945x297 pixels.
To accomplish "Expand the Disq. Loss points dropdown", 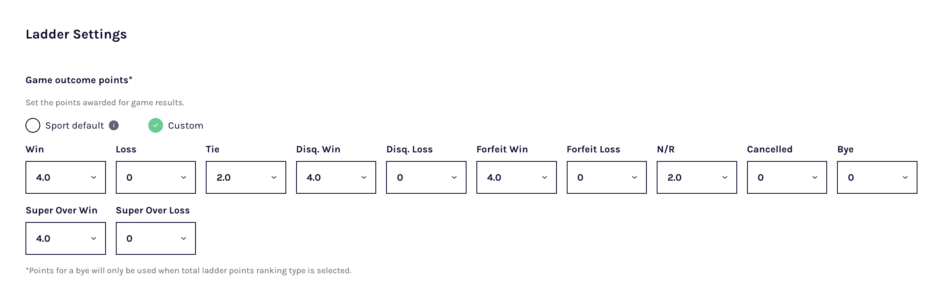I will 426,177.
